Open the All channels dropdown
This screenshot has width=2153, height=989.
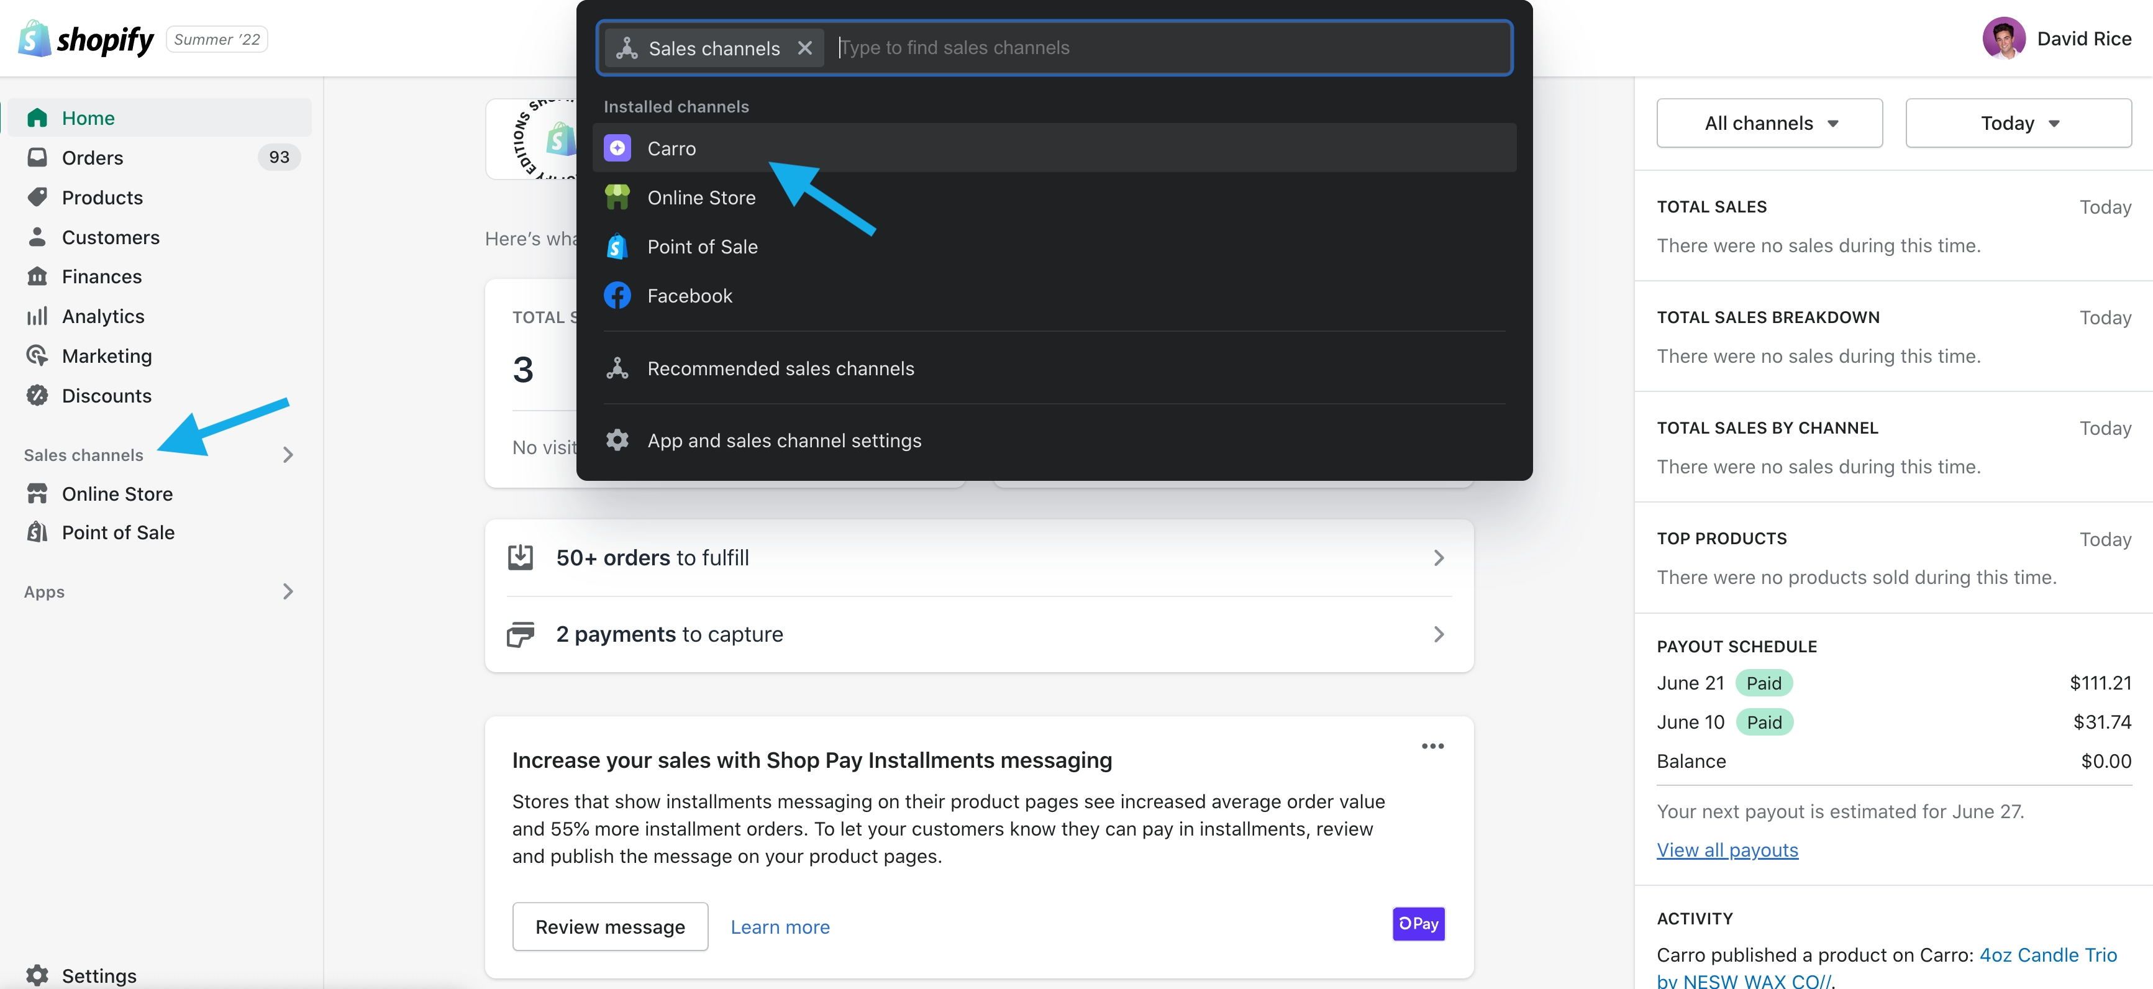coord(1768,124)
